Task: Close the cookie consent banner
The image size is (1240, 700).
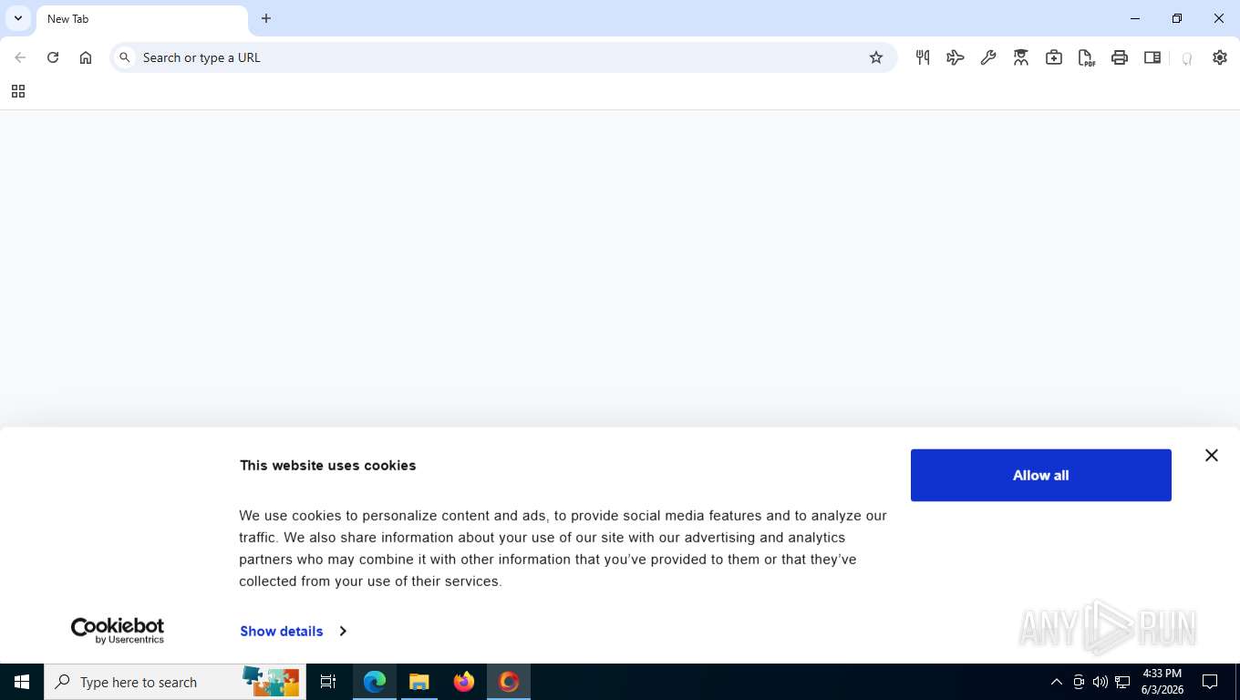Action: (x=1211, y=455)
